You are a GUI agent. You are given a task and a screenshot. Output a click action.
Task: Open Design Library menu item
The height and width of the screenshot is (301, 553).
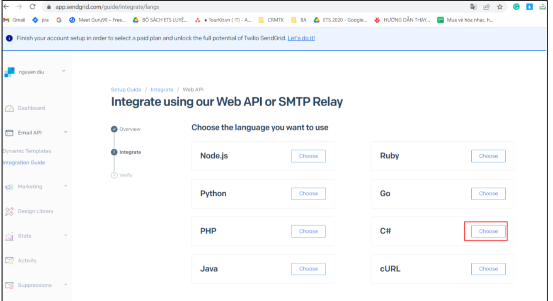pyautogui.click(x=36, y=211)
